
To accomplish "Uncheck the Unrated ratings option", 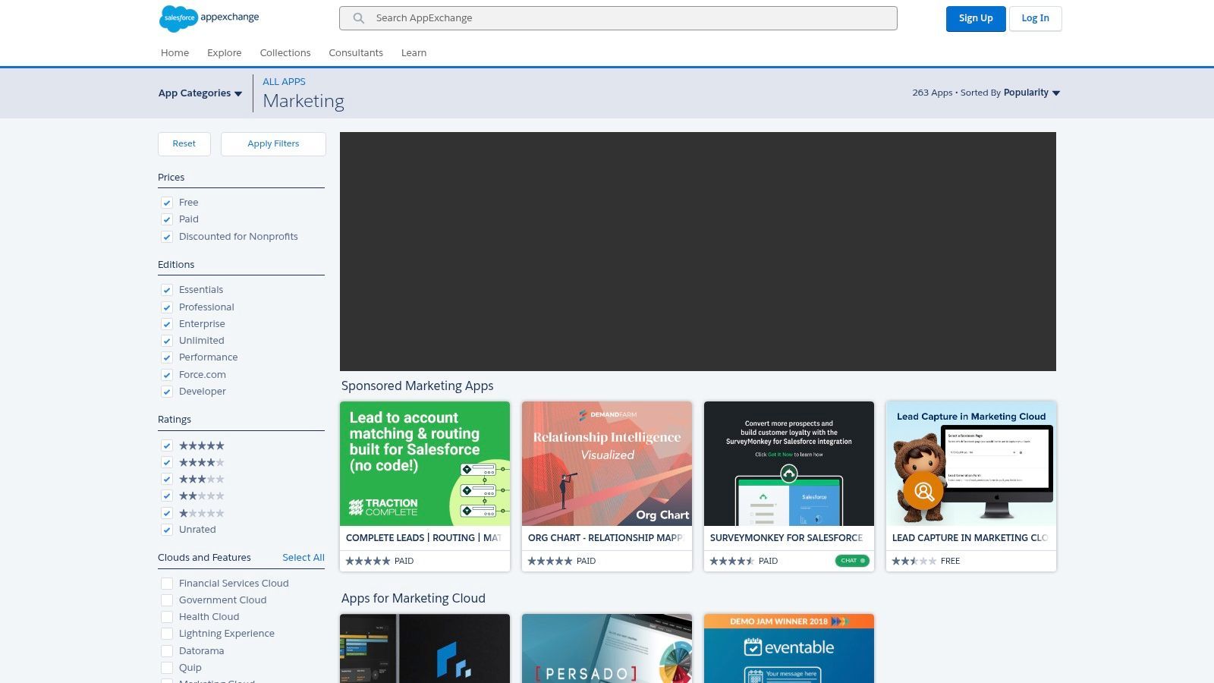I will [x=166, y=530].
